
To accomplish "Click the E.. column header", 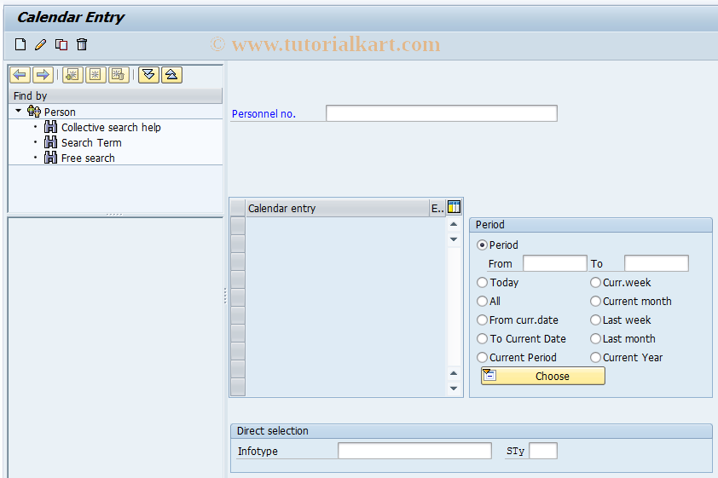I will click(437, 208).
